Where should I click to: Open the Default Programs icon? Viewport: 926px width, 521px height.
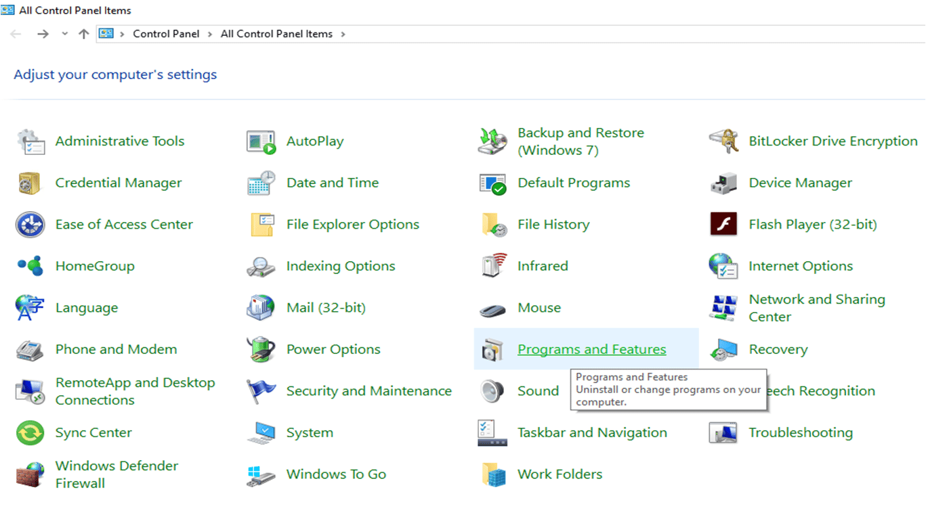(x=492, y=183)
